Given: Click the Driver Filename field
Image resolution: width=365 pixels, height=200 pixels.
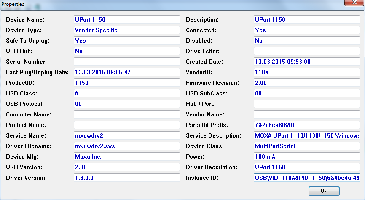Looking at the screenshot, I should click(x=126, y=146).
